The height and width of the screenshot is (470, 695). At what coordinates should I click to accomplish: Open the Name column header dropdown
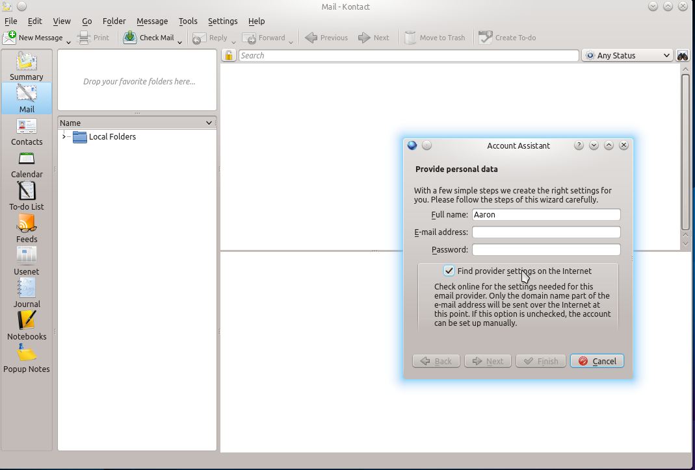(x=209, y=123)
